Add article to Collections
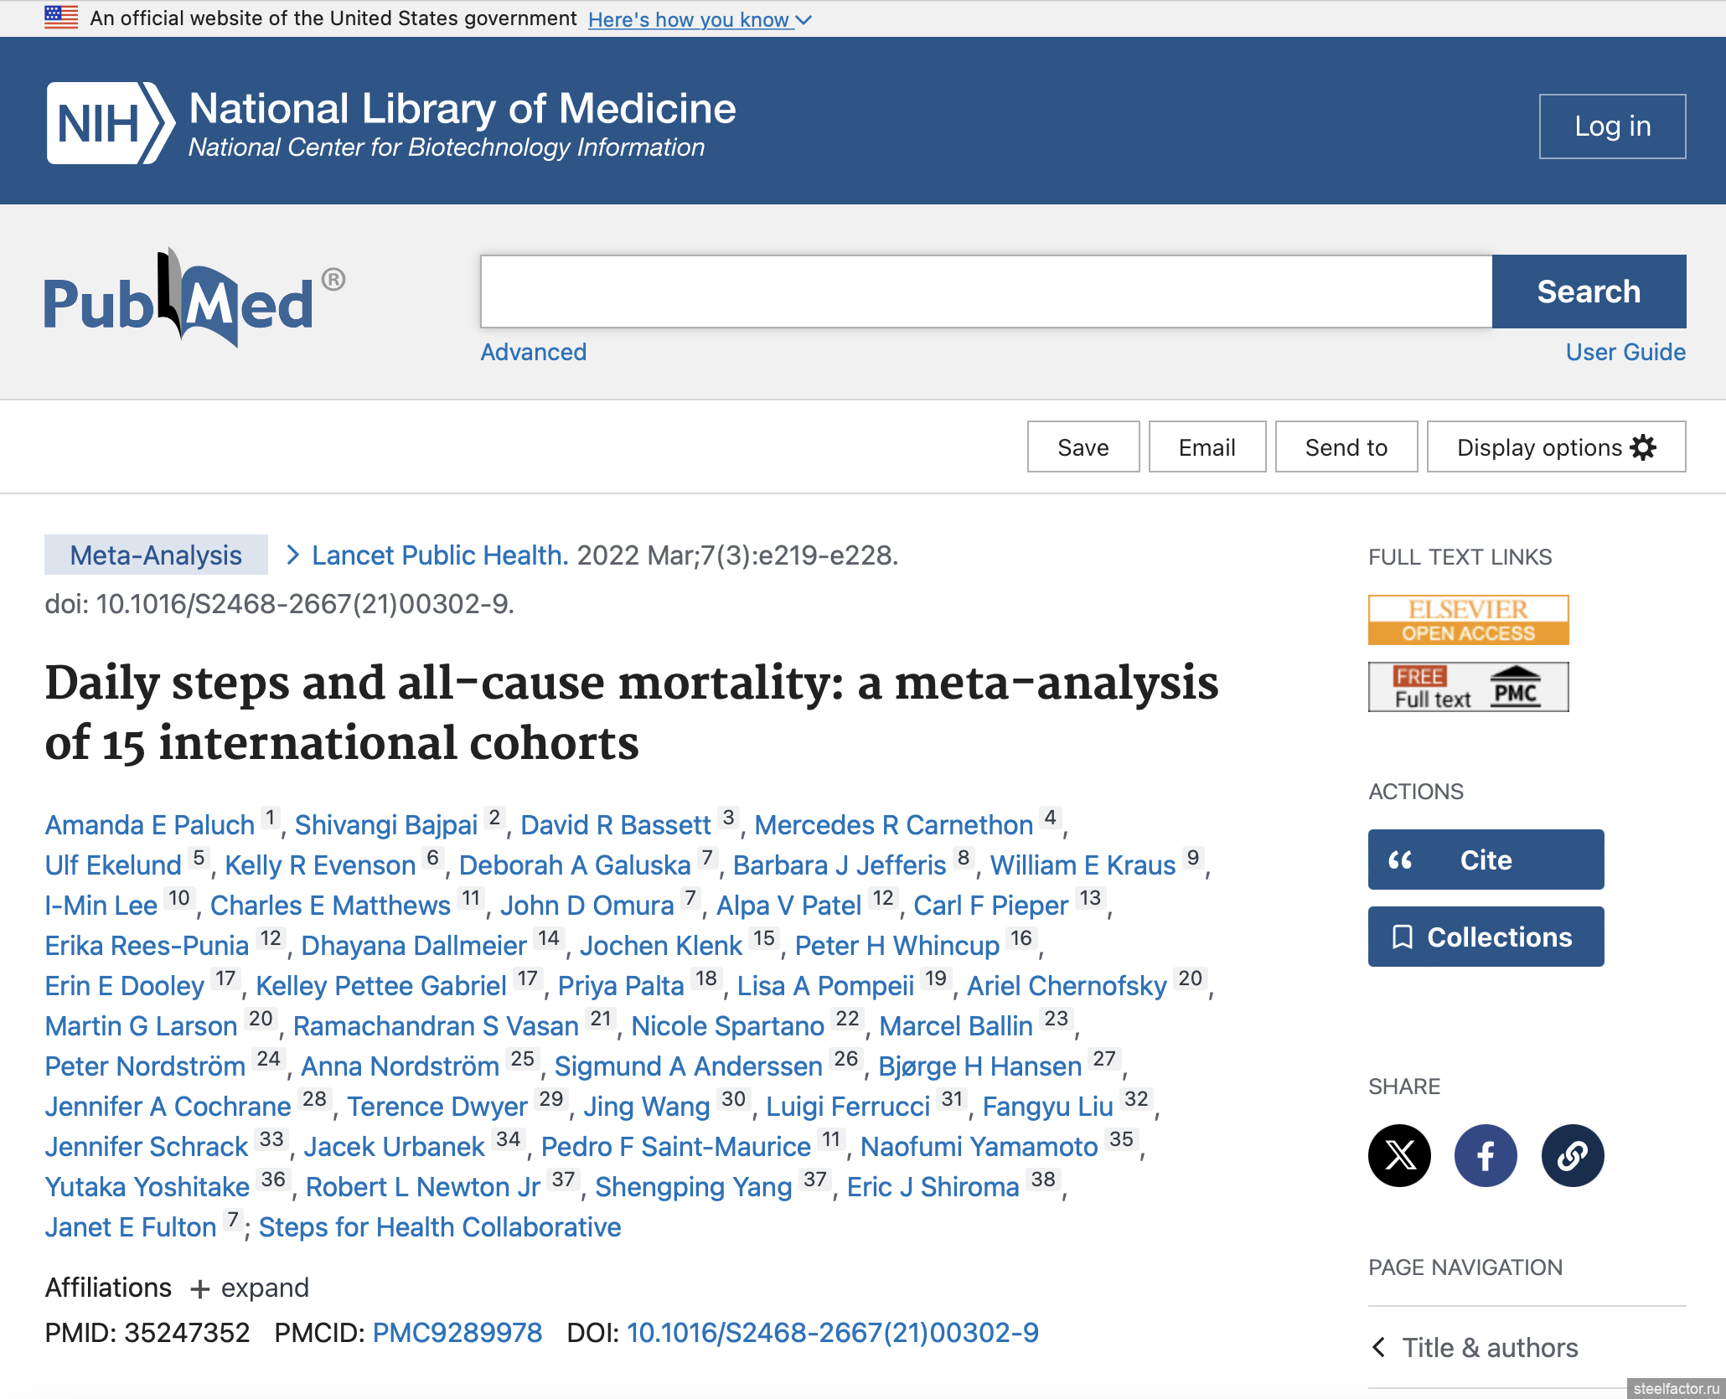1726x1399 pixels. click(x=1486, y=937)
